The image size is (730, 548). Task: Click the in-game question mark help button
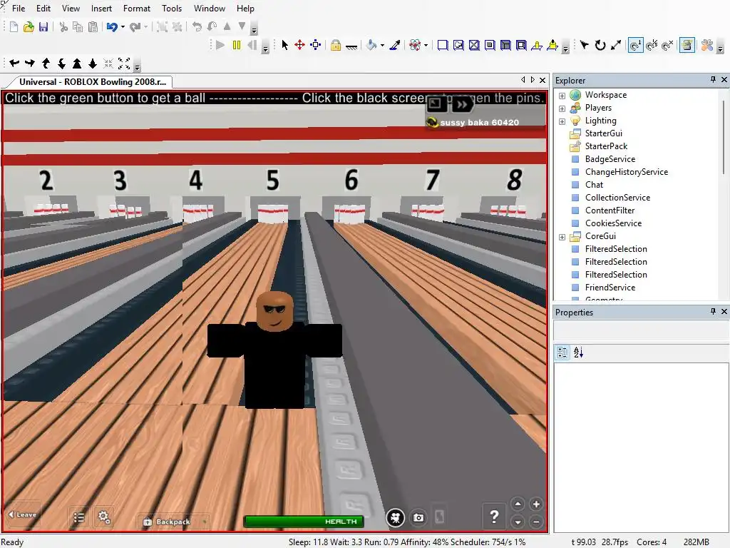point(495,517)
